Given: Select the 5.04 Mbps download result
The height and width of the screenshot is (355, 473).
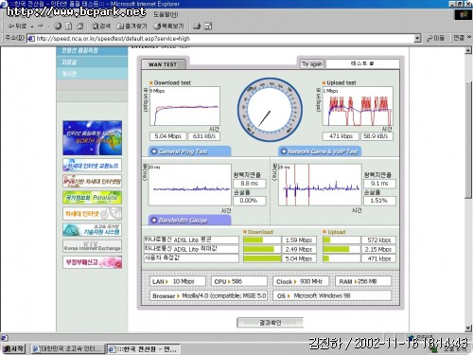Looking at the screenshot, I should (x=168, y=136).
